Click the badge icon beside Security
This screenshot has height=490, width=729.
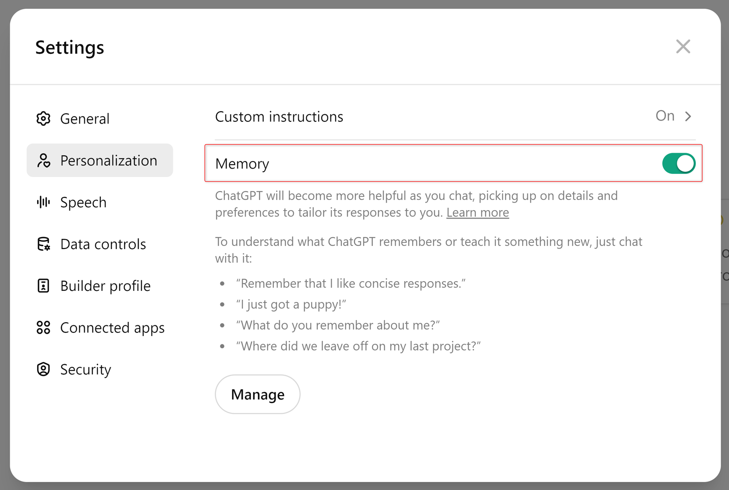(x=43, y=369)
